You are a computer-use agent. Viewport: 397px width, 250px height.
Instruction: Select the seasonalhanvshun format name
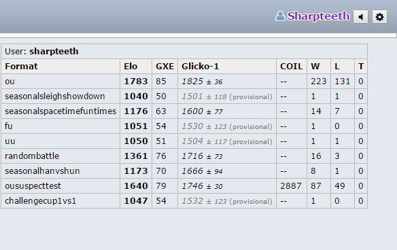(x=42, y=171)
